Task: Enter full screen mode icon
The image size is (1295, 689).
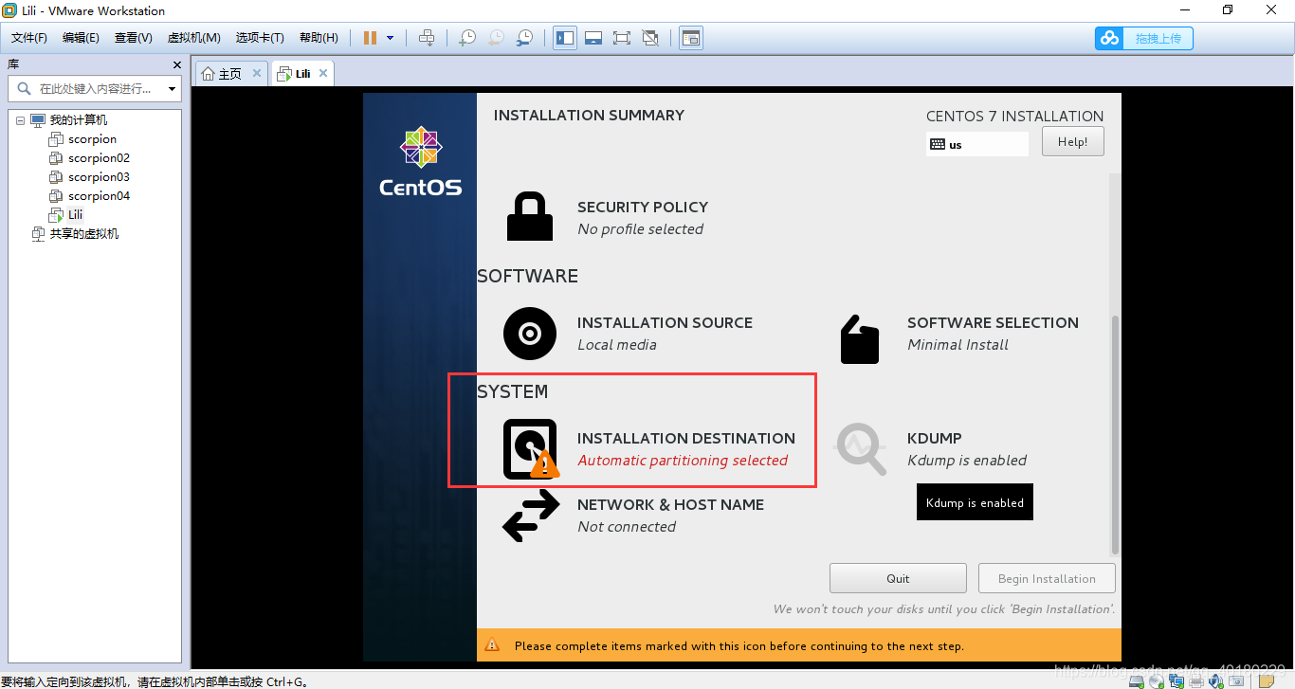Action: click(622, 38)
